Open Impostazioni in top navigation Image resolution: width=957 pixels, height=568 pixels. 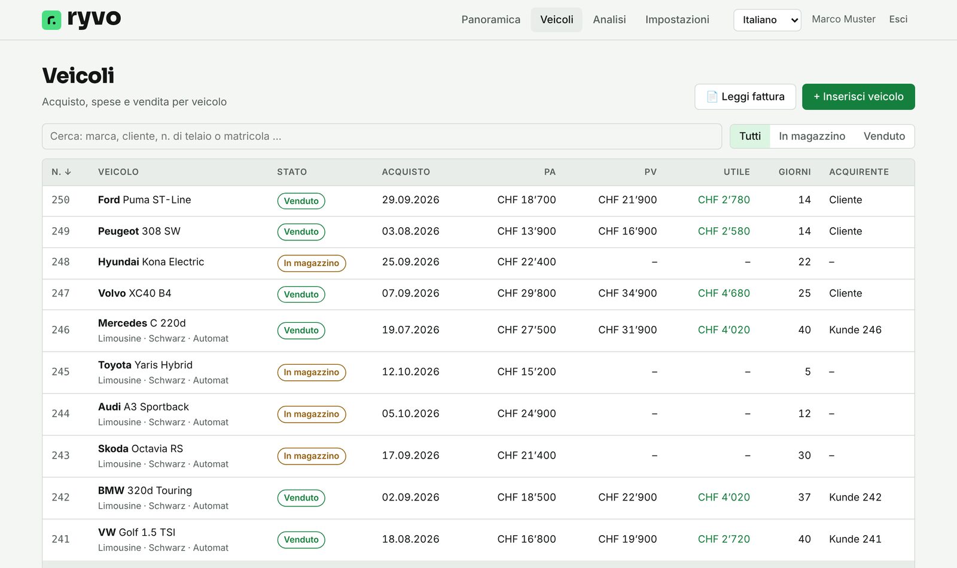click(x=677, y=20)
